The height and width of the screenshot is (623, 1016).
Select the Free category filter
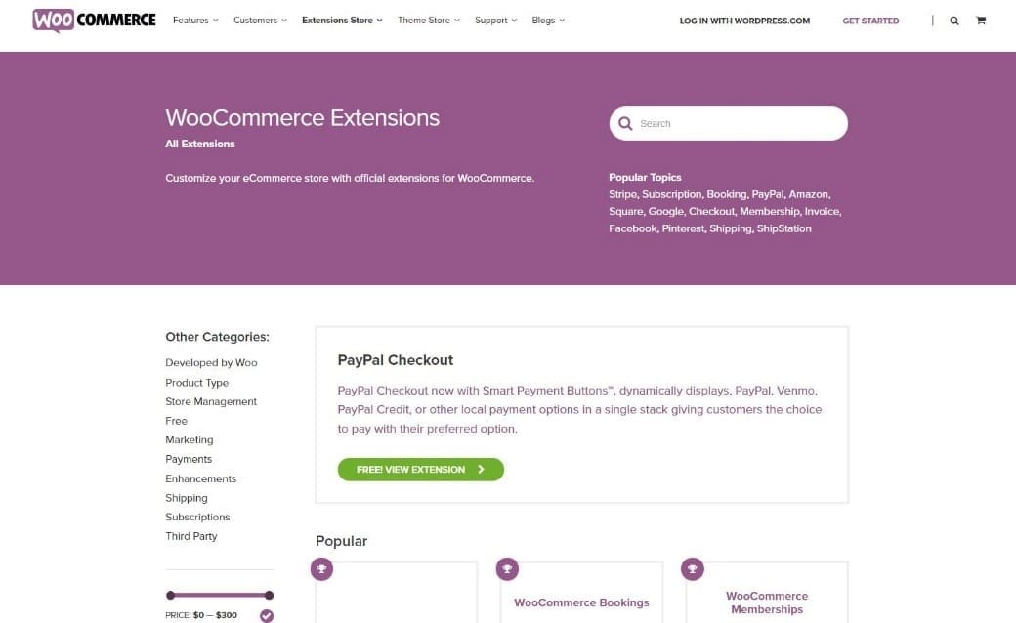coord(176,420)
